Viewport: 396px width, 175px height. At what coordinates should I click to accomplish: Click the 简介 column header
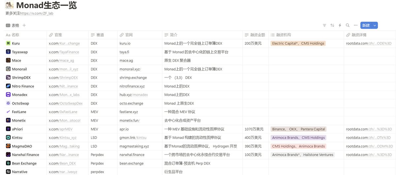click(x=202, y=35)
